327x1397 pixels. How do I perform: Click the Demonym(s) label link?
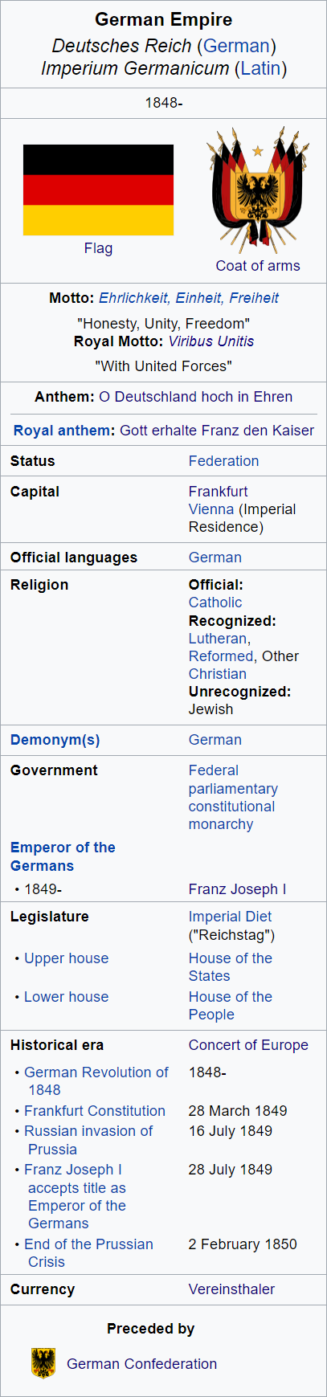pyautogui.click(x=55, y=740)
